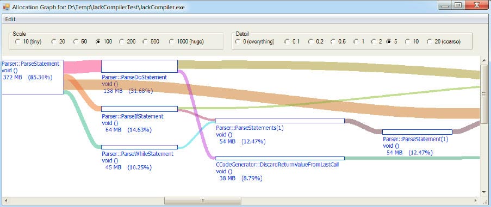Click the Parser::ParseDoStatement node box
This screenshot has width=491, height=207.
139,66
